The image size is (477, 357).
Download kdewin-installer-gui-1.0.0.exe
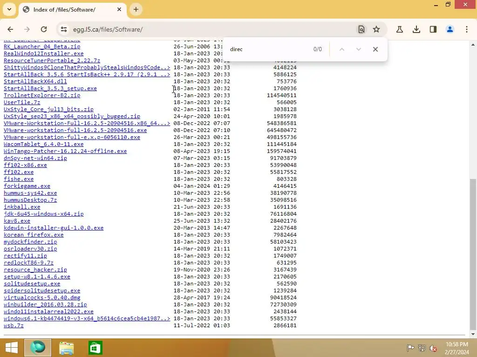tap(54, 228)
